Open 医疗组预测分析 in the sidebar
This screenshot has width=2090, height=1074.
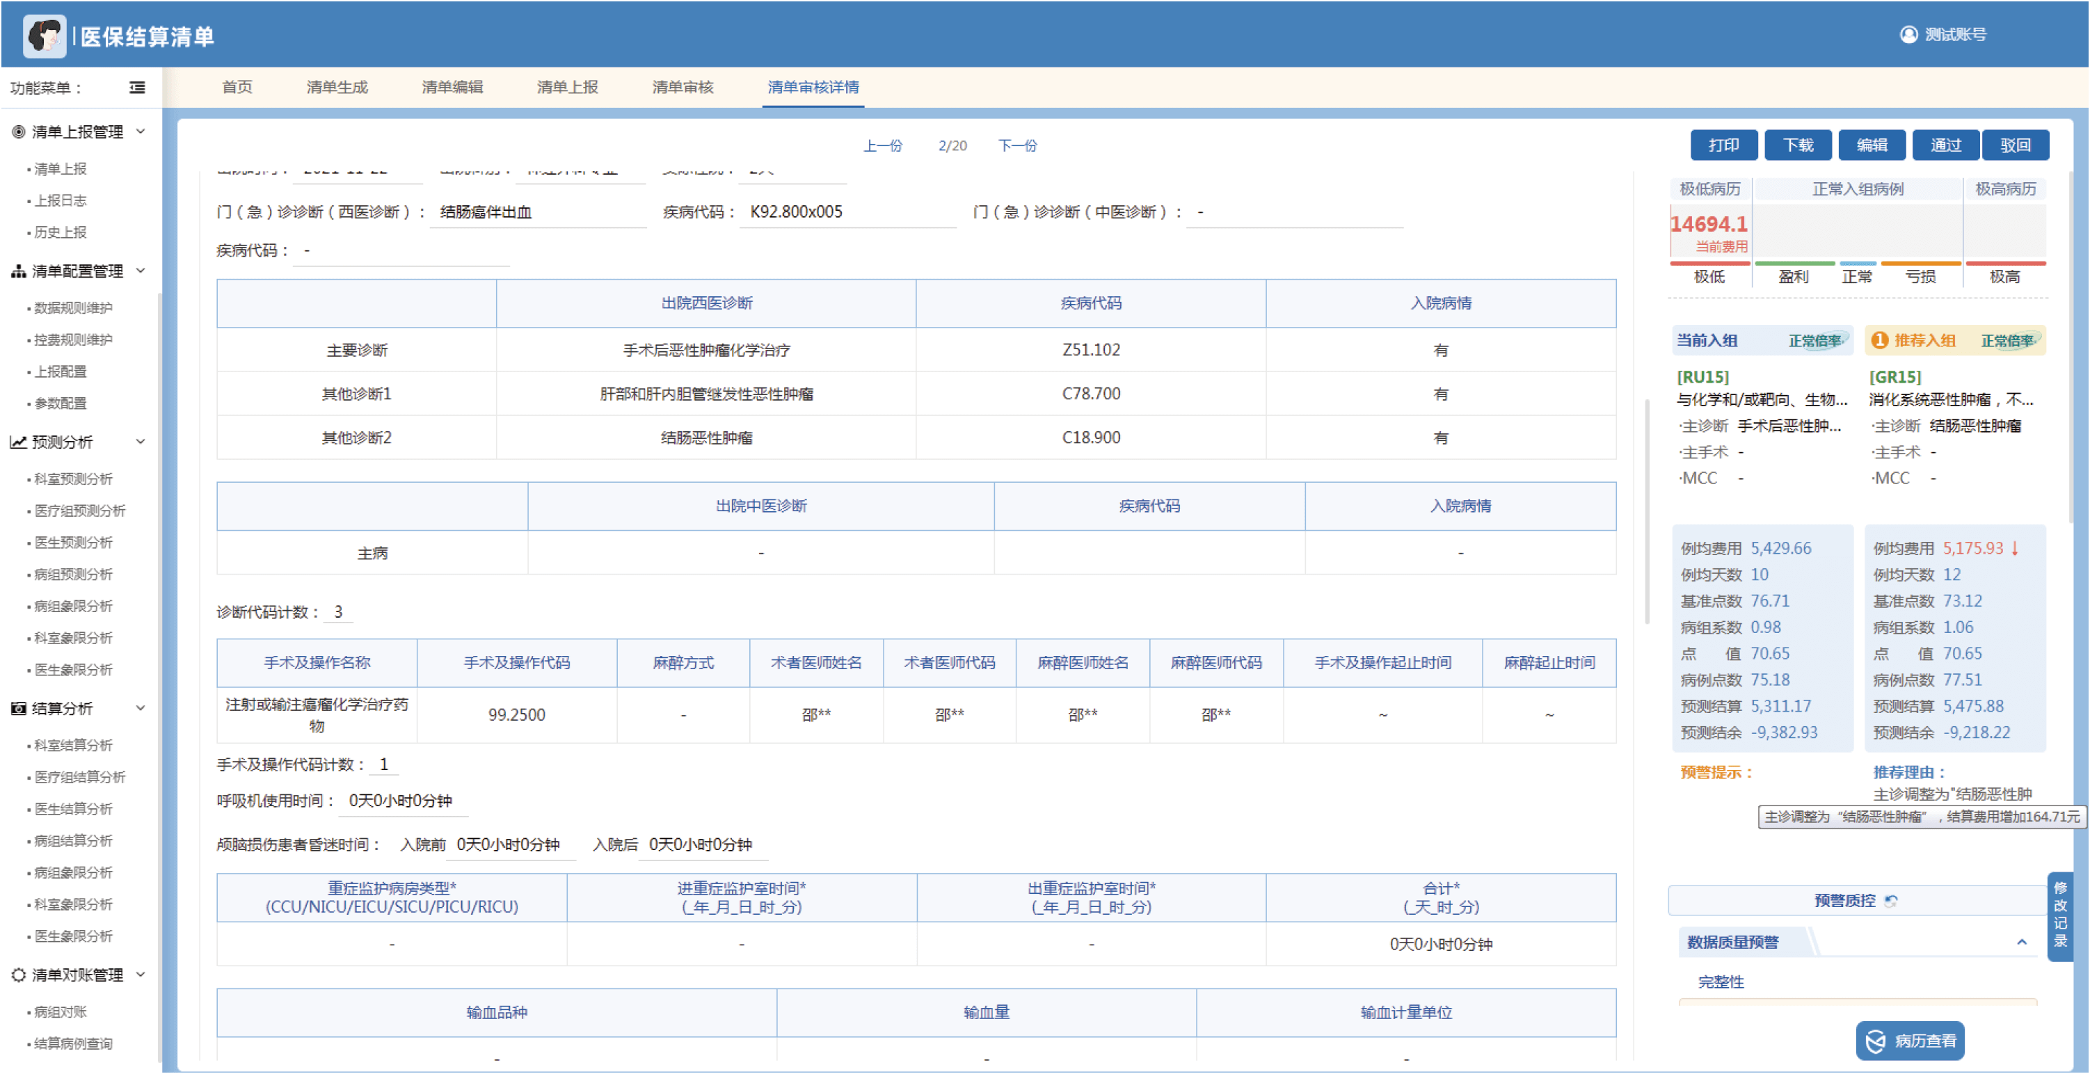pos(79,511)
